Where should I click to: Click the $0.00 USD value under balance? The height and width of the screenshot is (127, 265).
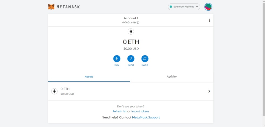[131, 49]
